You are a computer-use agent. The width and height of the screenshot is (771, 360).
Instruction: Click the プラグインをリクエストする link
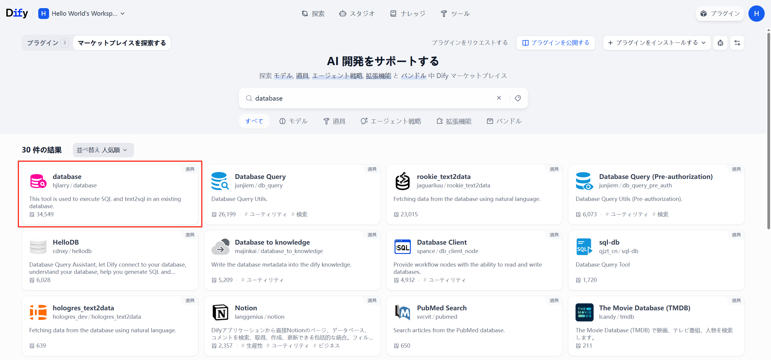(470, 42)
